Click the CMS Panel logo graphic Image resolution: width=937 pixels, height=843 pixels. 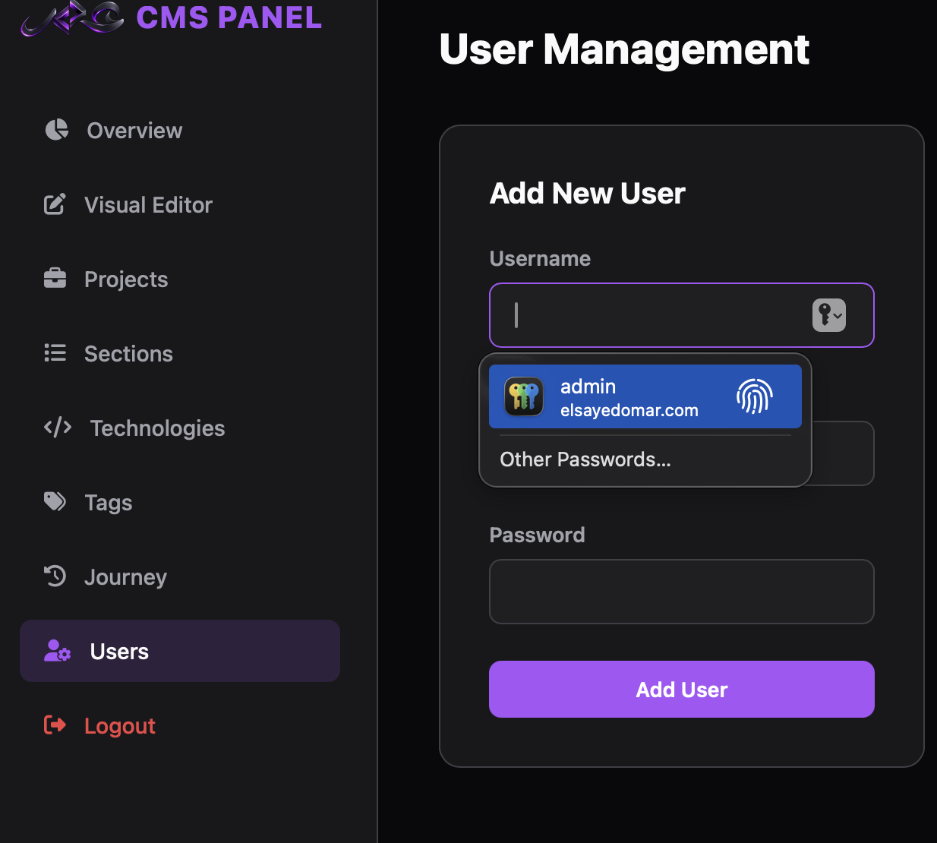coord(72,17)
